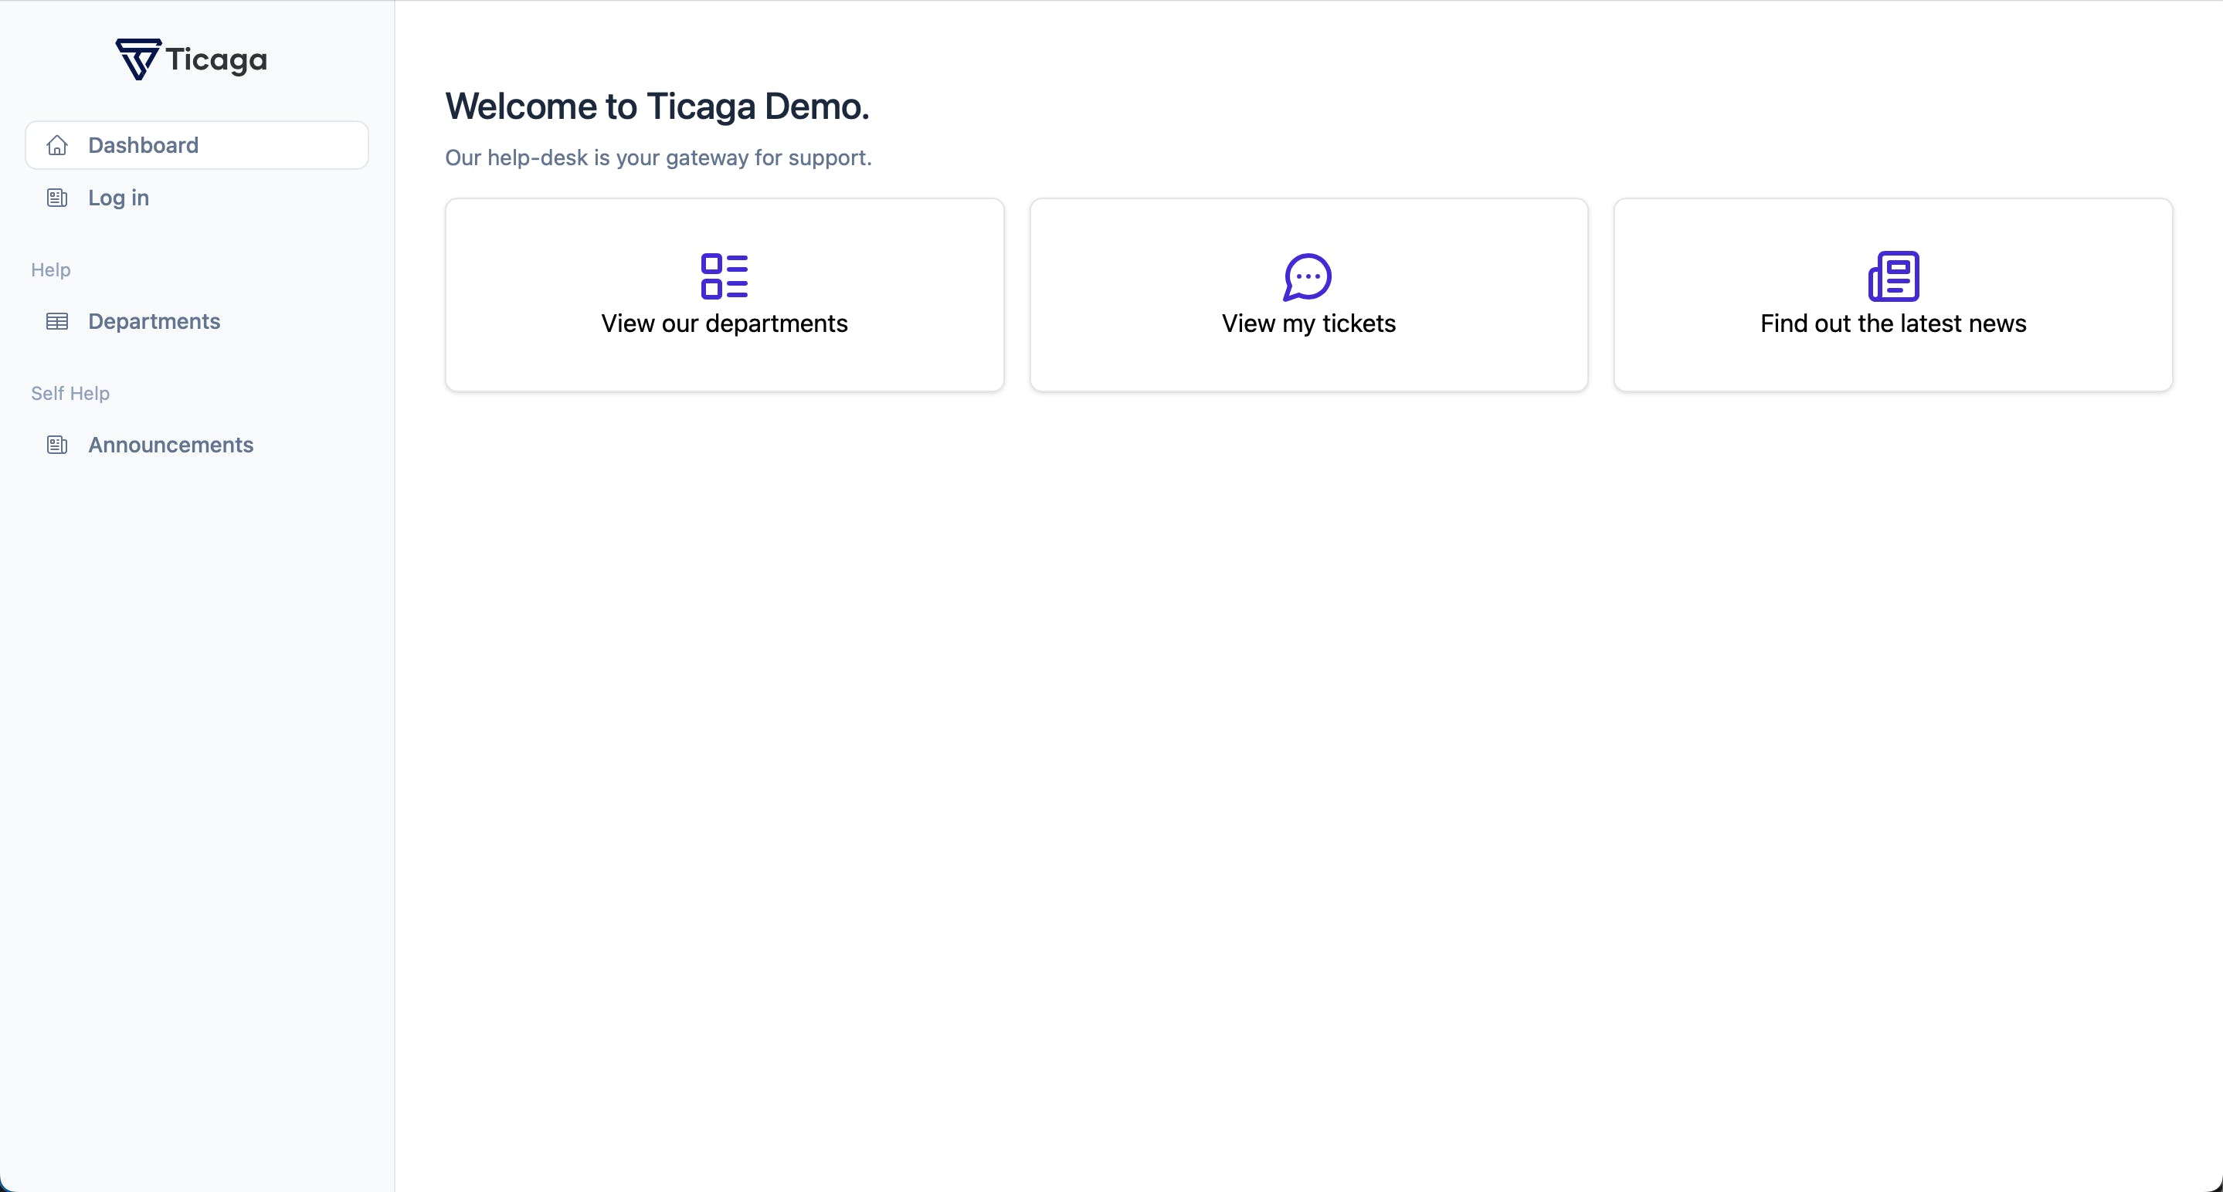Screen dimensions: 2223x1192
Task: Click 'View my tickets' text
Action: point(1308,323)
